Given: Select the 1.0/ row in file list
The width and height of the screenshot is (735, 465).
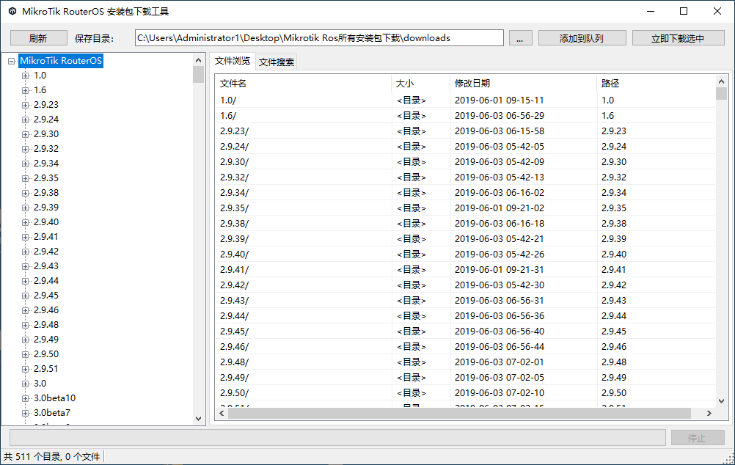Looking at the screenshot, I should point(466,100).
